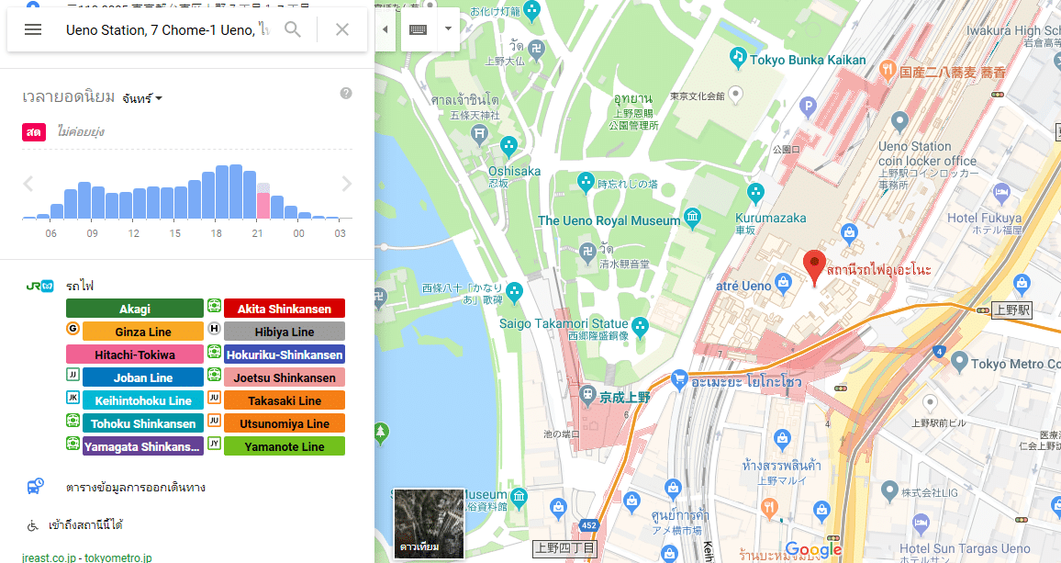Screen dimensions: 1061x563
Task: Click the red Ueno Station map pin
Action: pos(814,267)
